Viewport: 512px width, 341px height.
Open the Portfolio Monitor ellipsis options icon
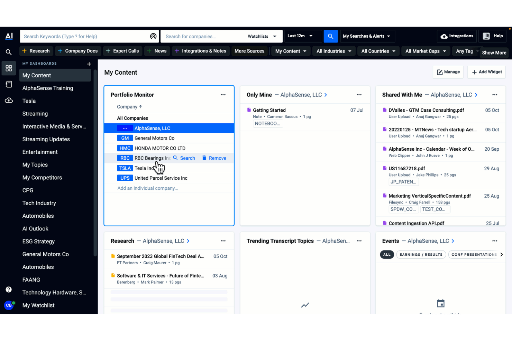(223, 94)
